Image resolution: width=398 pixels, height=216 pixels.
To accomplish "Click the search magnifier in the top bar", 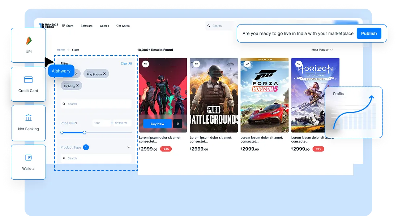I will pyautogui.click(x=209, y=26).
